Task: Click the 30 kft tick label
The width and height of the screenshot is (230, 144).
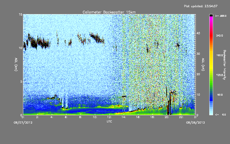Action: [198, 54]
